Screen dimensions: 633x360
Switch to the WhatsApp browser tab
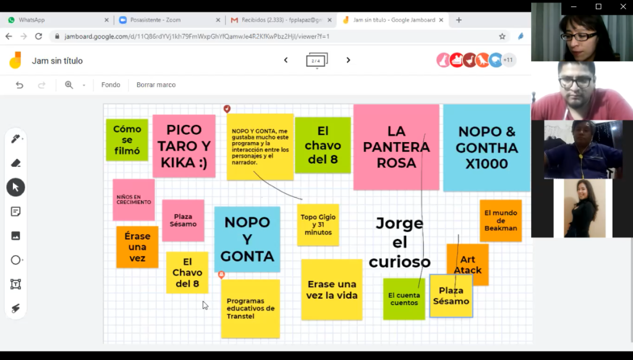[56, 20]
